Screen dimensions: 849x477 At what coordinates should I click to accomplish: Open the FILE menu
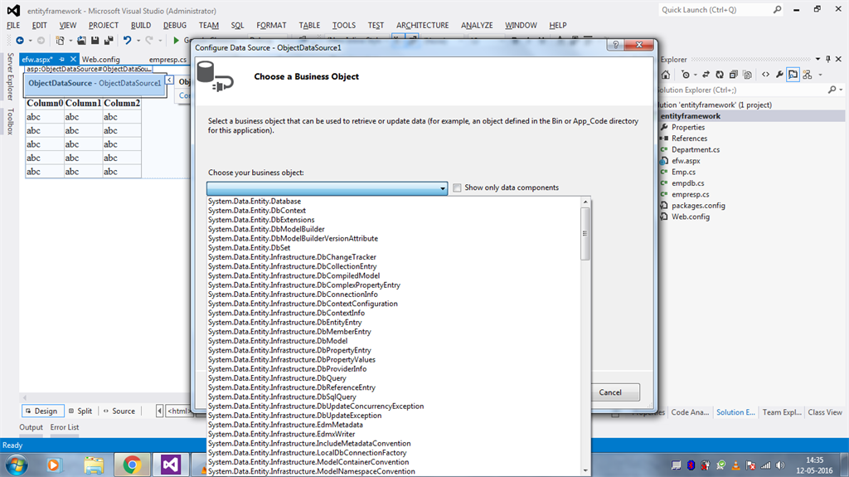tap(13, 26)
